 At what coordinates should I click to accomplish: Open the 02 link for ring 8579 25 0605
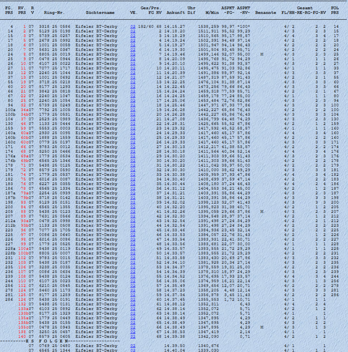[x=133, y=337]
